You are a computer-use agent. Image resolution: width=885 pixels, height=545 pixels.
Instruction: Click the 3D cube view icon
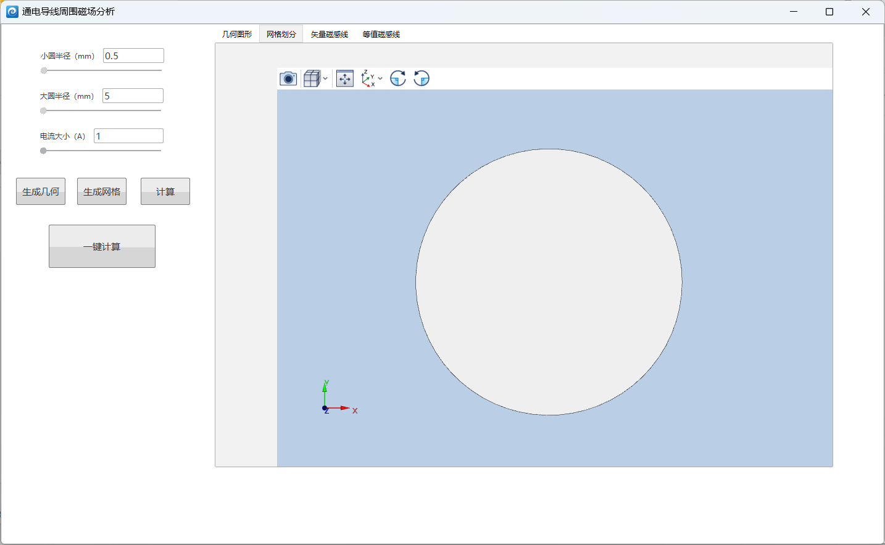point(312,78)
